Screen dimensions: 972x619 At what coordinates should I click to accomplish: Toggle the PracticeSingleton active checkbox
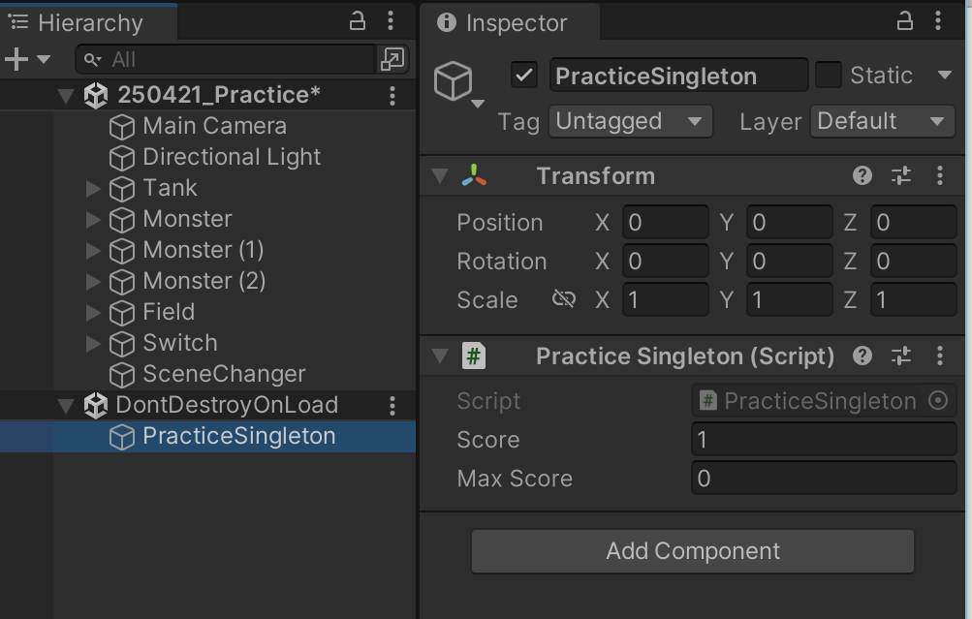coord(524,76)
